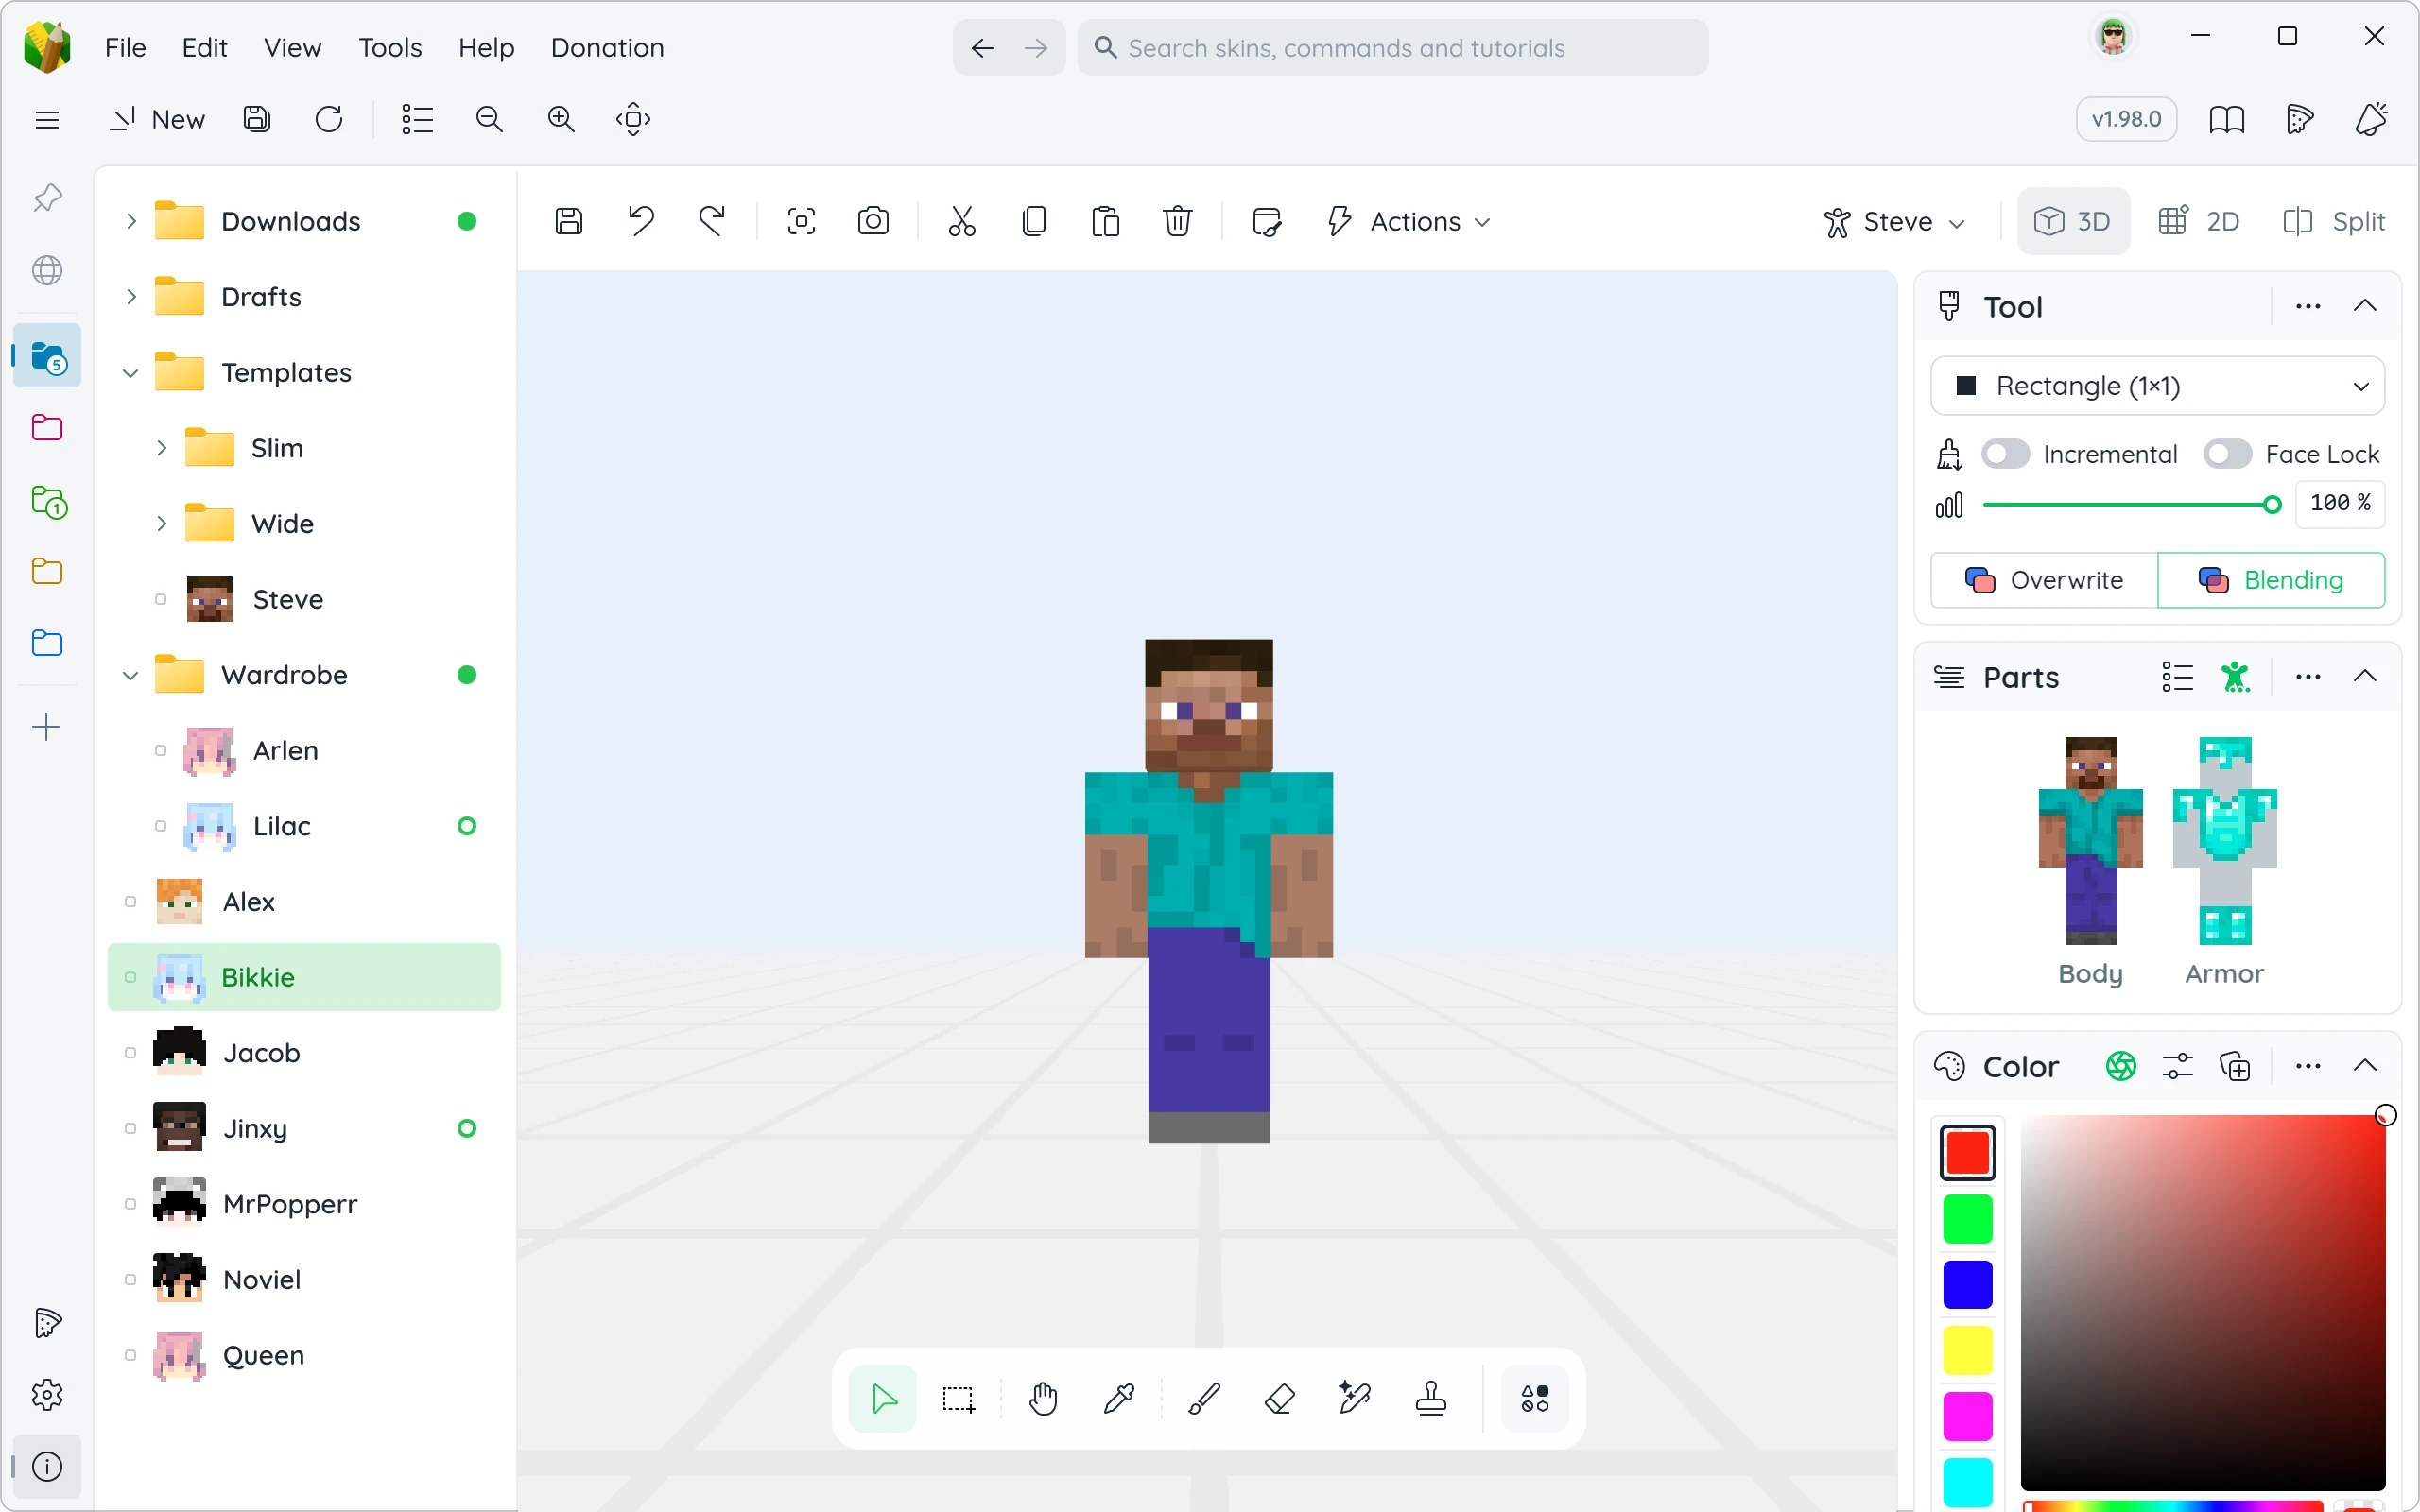Select the eraser tool
2420x1512 pixels.
tap(1280, 1398)
